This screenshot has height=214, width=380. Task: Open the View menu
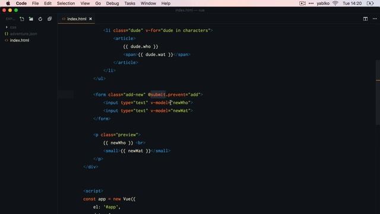coord(85,4)
